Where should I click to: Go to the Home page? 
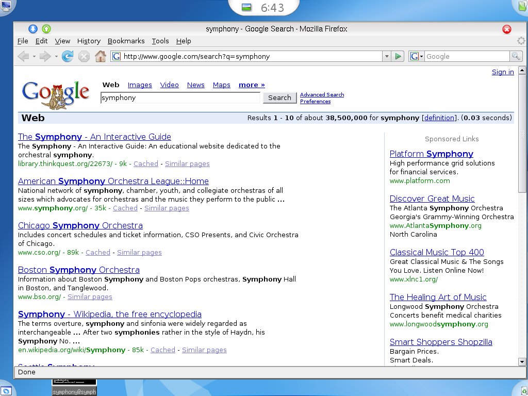coord(101,56)
